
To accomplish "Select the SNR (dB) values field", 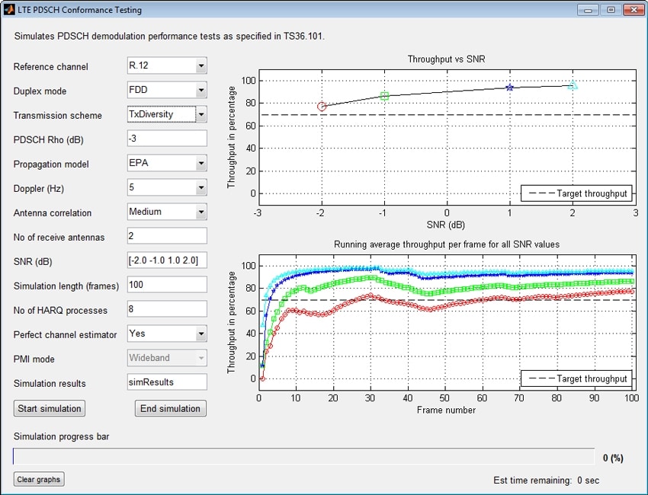I will point(167,260).
